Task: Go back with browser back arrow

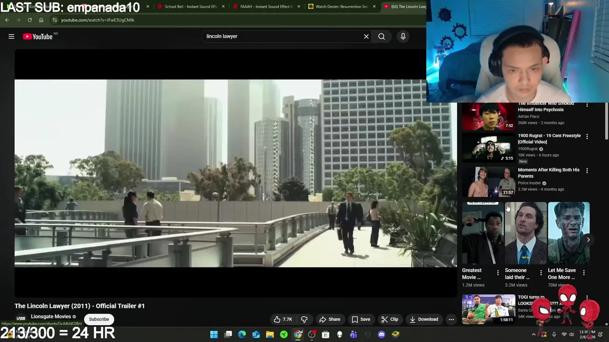Action: point(7,20)
